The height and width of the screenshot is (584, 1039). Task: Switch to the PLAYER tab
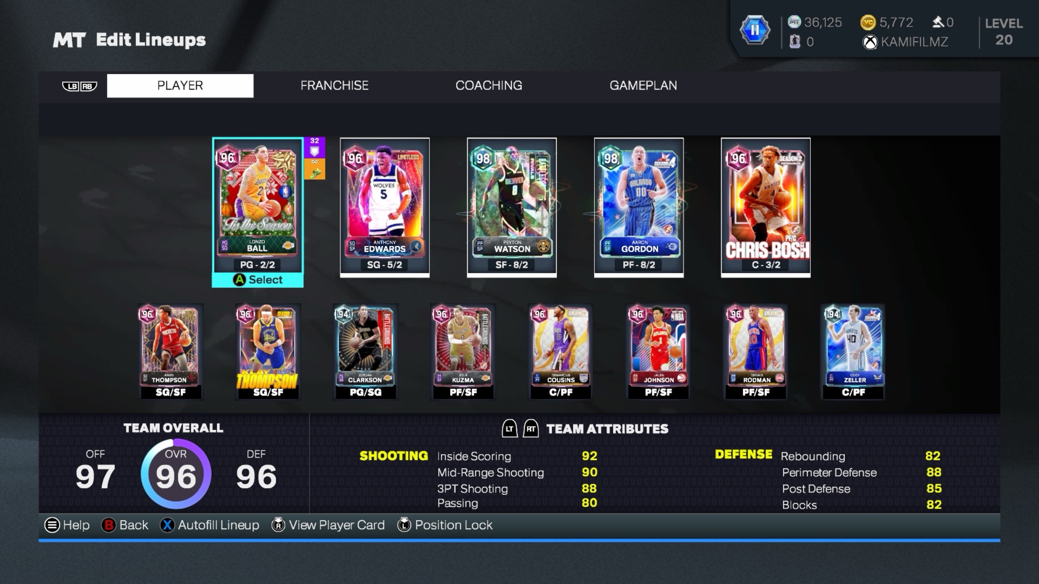[180, 86]
